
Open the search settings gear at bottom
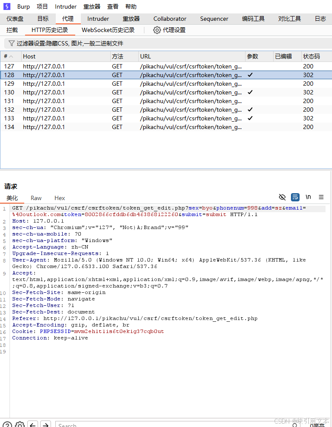[x=20, y=424]
